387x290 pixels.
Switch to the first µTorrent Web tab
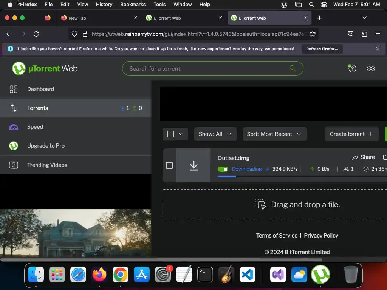184,18
